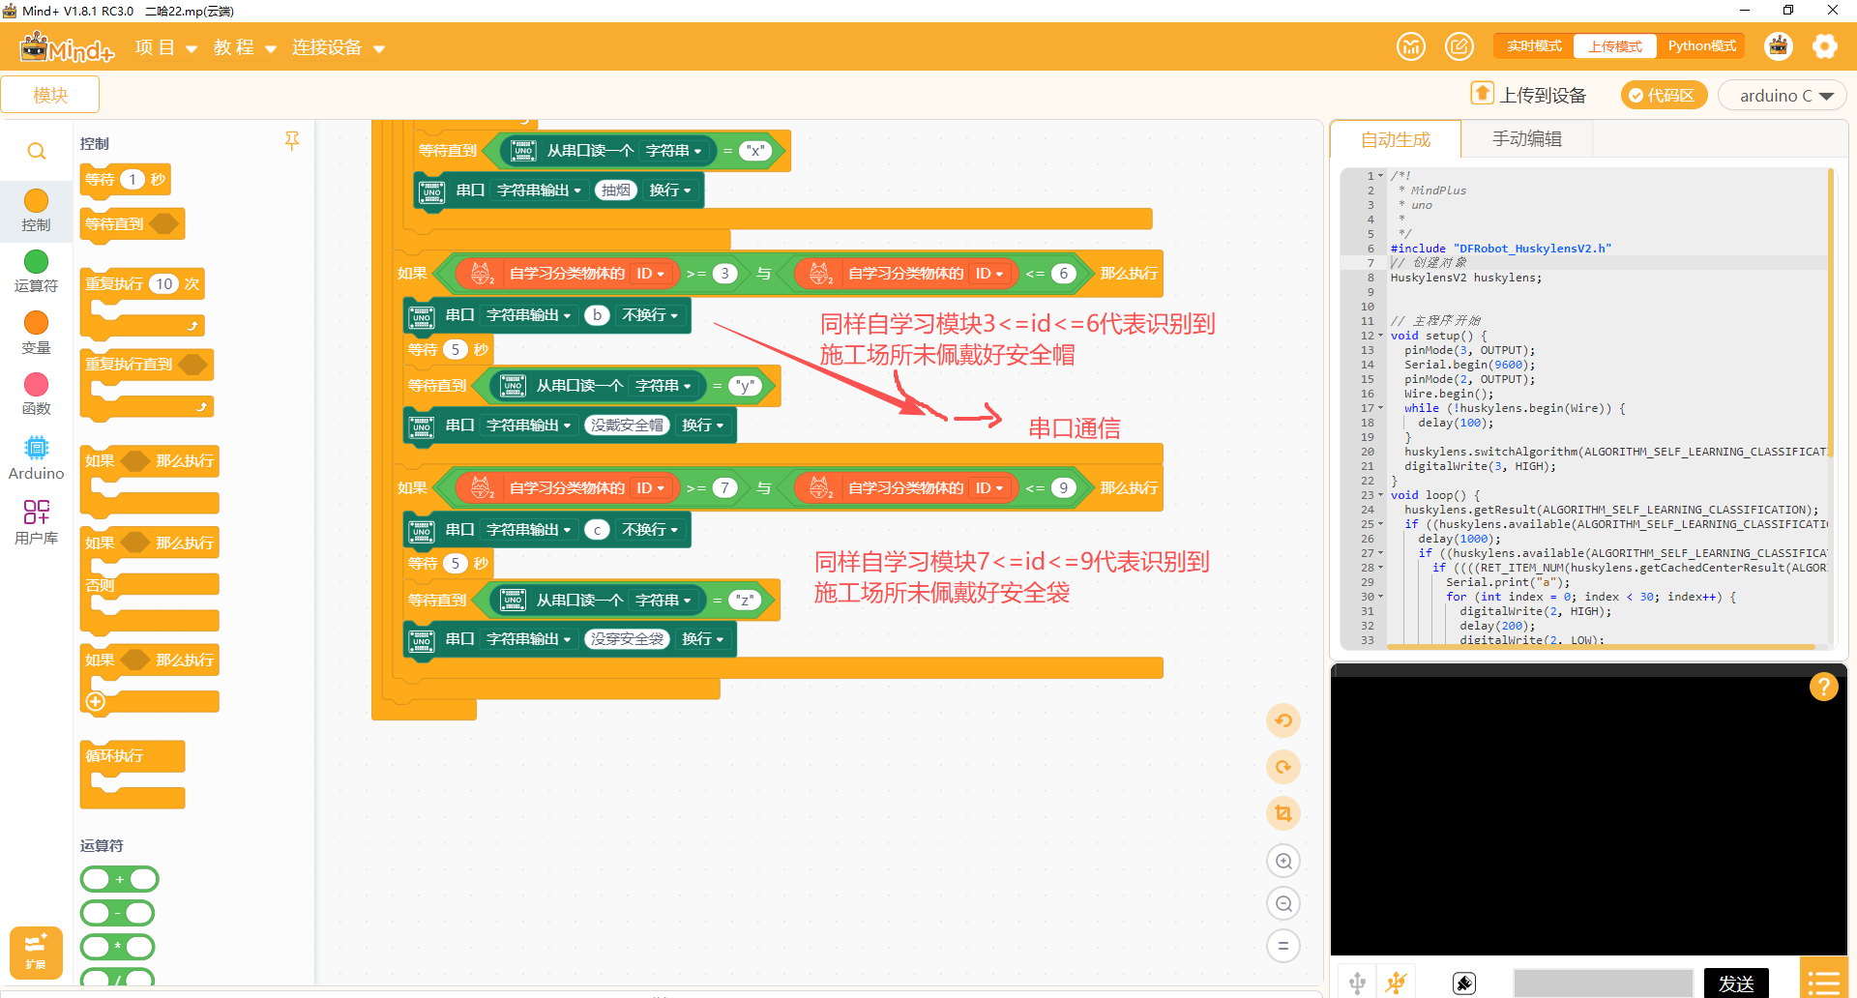Zoom in on the blocks workspace
Viewport: 1857px width, 998px height.
(1283, 861)
